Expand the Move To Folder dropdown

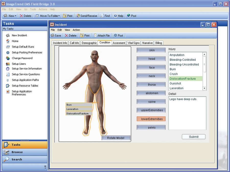pos(59,16)
